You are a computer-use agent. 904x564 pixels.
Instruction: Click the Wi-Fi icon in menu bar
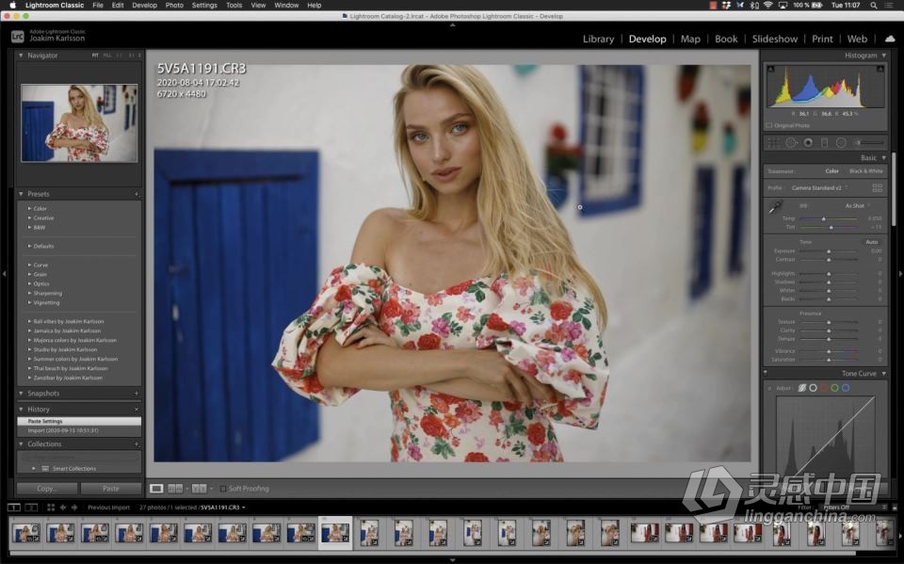pyautogui.click(x=768, y=6)
